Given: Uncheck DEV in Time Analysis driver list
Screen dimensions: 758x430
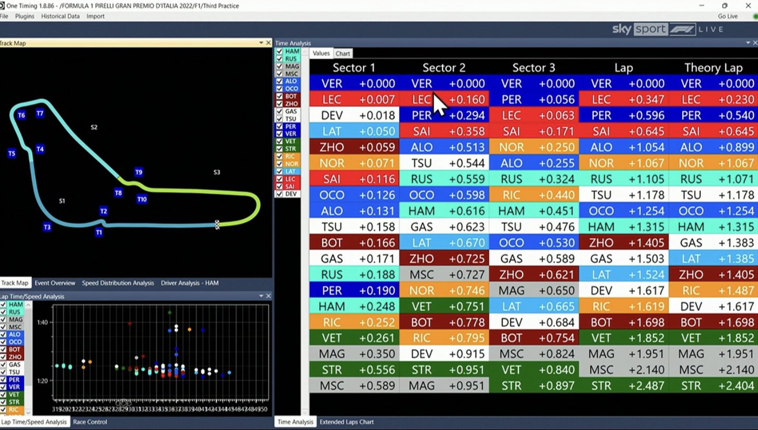Looking at the screenshot, I should click(x=280, y=194).
